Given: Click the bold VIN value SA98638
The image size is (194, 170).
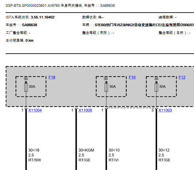Looking at the screenshot, I should [29, 25].
